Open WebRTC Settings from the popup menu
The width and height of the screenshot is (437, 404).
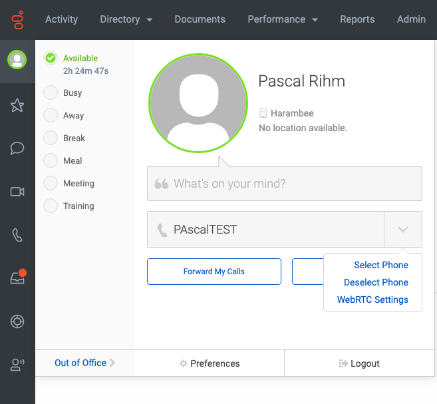click(372, 300)
